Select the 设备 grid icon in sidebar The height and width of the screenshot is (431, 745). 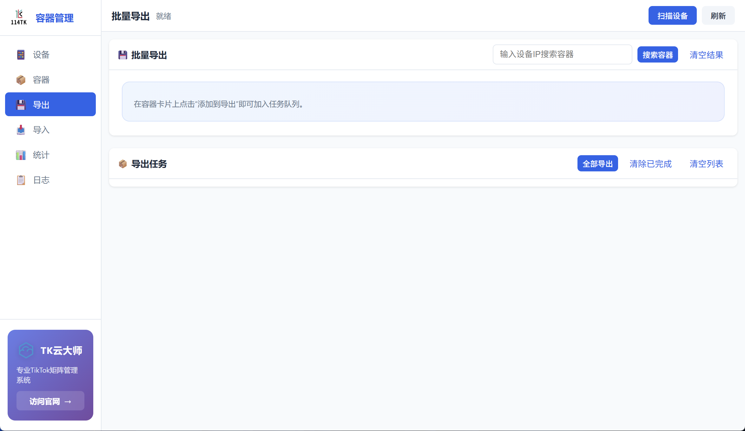pos(21,55)
